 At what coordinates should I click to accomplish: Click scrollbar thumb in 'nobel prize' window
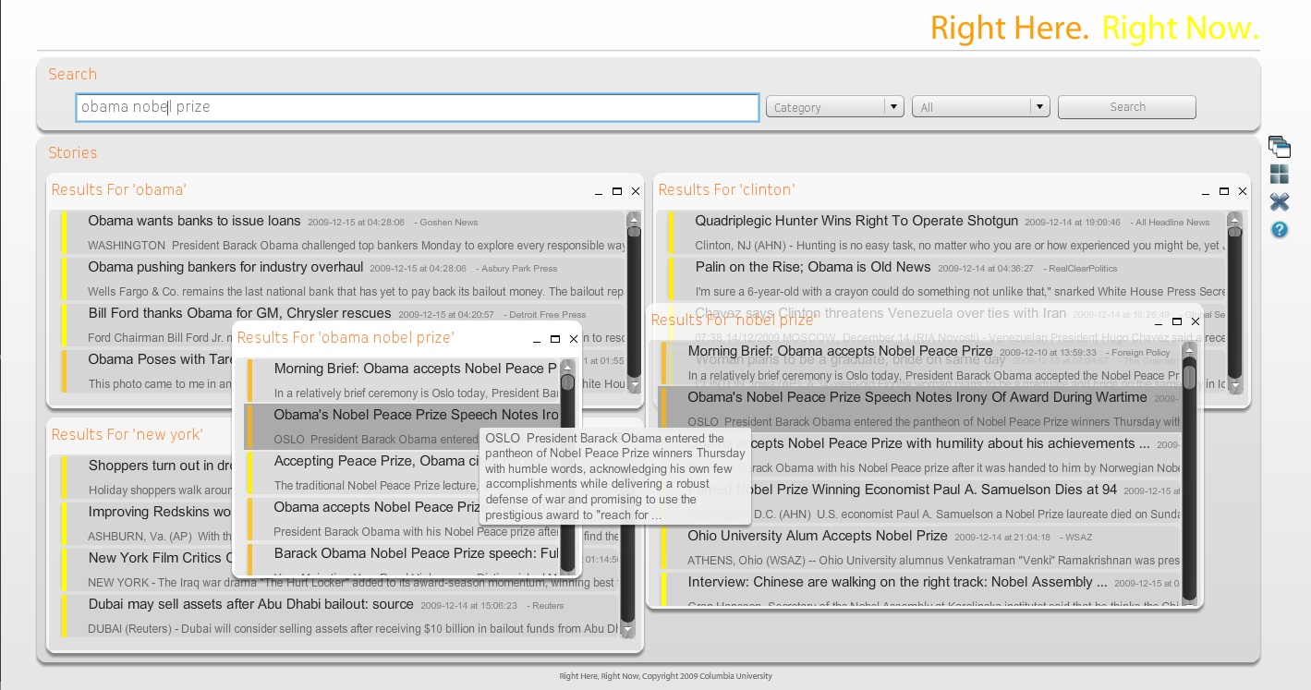pyautogui.click(x=1190, y=378)
